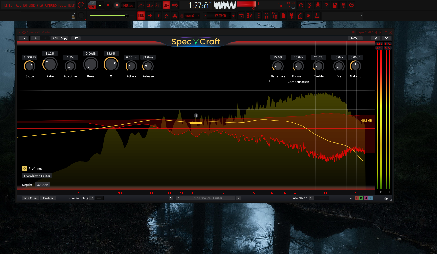
Task: Open the EDIT menu
Action: pos(12,5)
